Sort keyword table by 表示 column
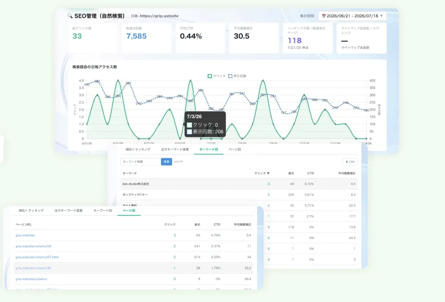The image size is (445, 302). 291,173
